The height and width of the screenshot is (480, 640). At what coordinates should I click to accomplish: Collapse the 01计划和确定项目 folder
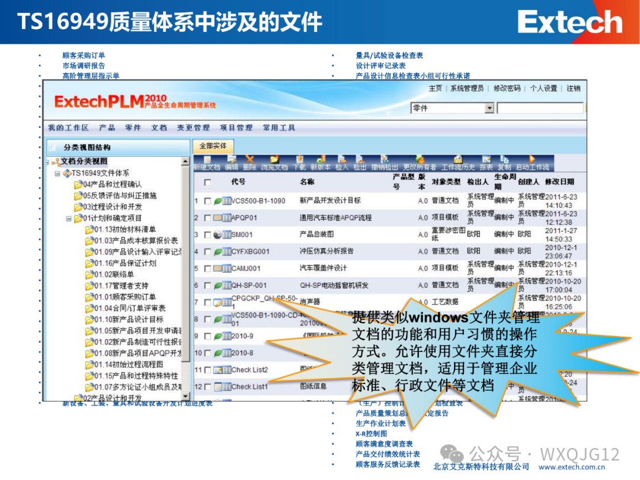pyautogui.click(x=69, y=219)
